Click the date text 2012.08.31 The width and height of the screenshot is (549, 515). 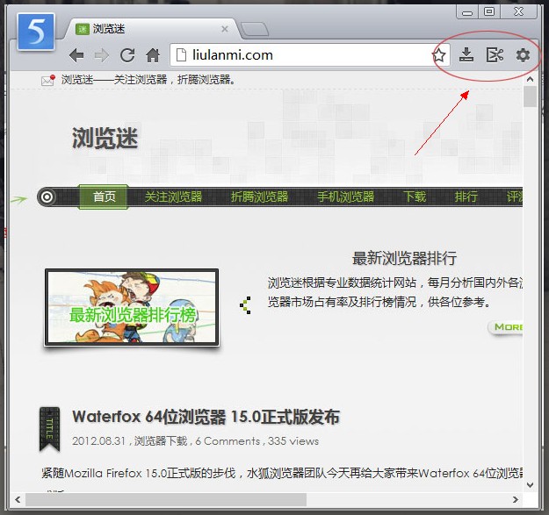tap(98, 441)
